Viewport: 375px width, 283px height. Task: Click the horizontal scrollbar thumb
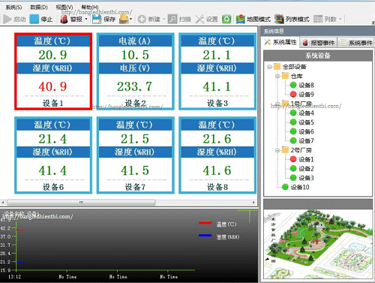81,202
